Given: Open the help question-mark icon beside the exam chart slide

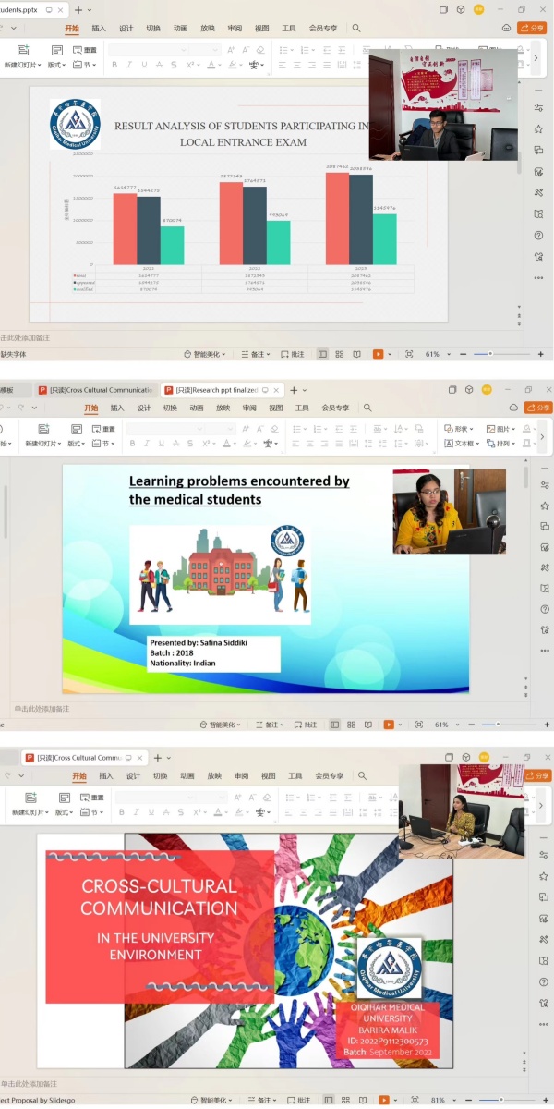Looking at the screenshot, I should pyautogui.click(x=538, y=235).
